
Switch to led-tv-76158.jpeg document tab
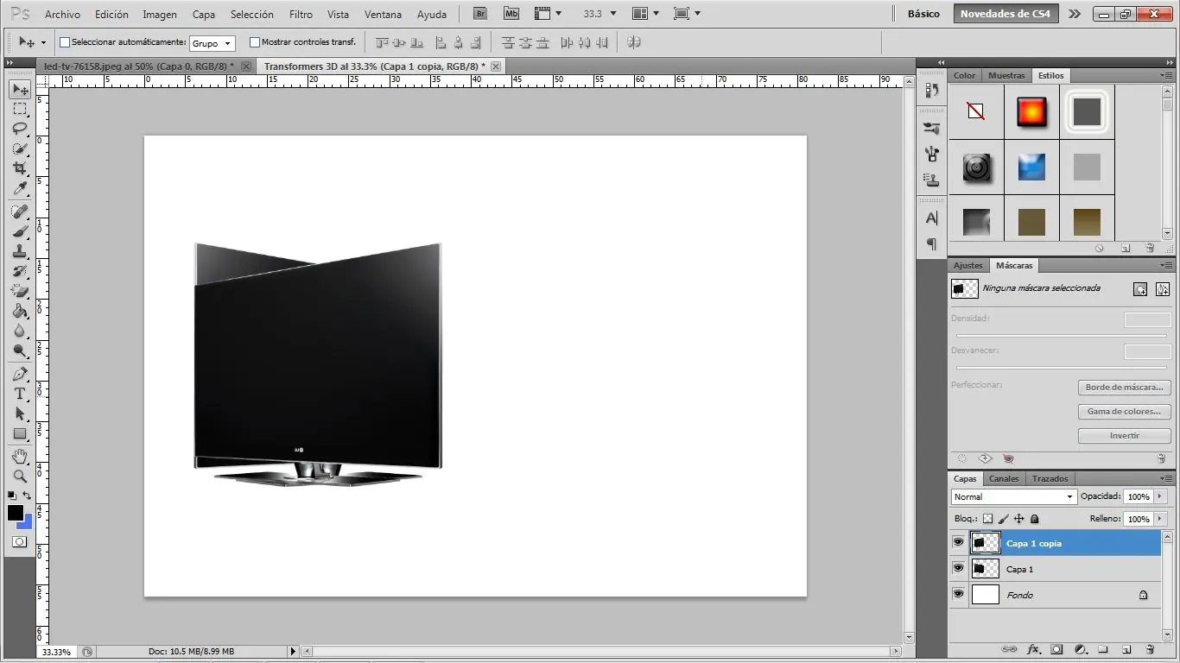click(x=138, y=66)
